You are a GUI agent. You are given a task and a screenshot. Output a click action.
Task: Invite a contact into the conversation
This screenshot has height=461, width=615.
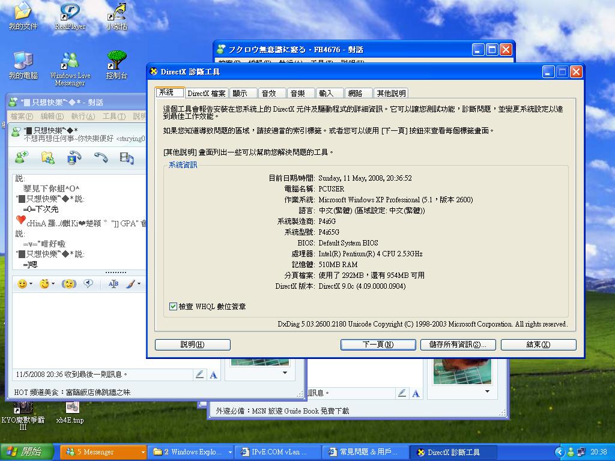coord(20,158)
